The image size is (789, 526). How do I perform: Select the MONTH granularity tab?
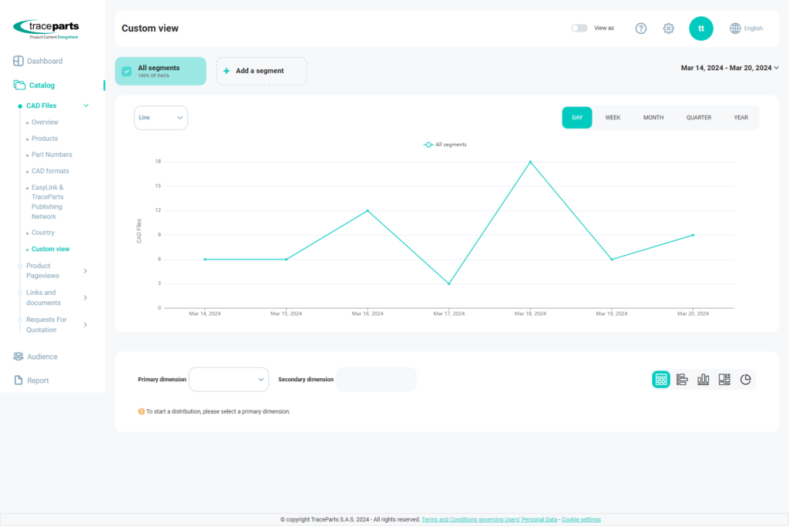(653, 118)
